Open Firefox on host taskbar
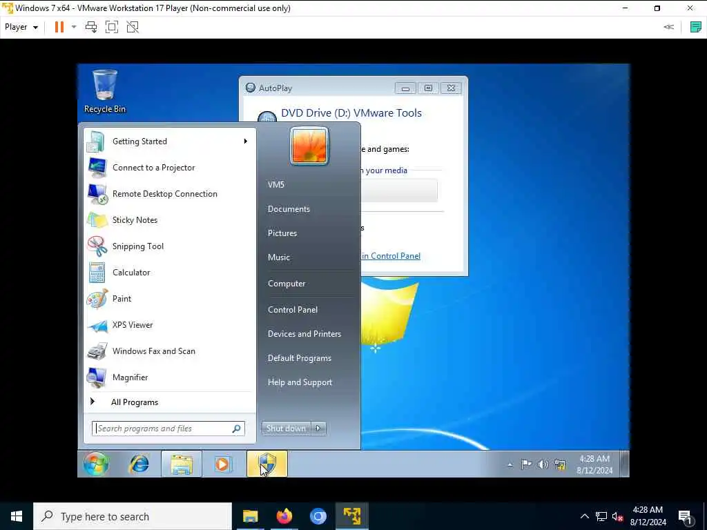The height and width of the screenshot is (530, 707). 284,516
